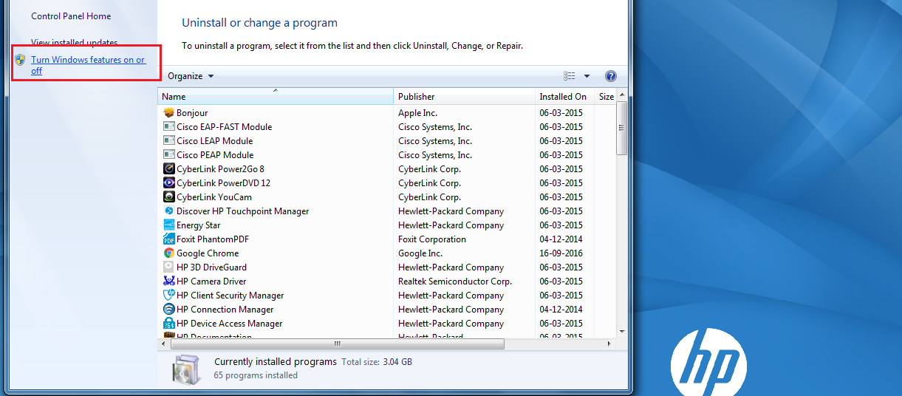Click the Energy Star icon
The image size is (902, 396).
pyautogui.click(x=169, y=225)
